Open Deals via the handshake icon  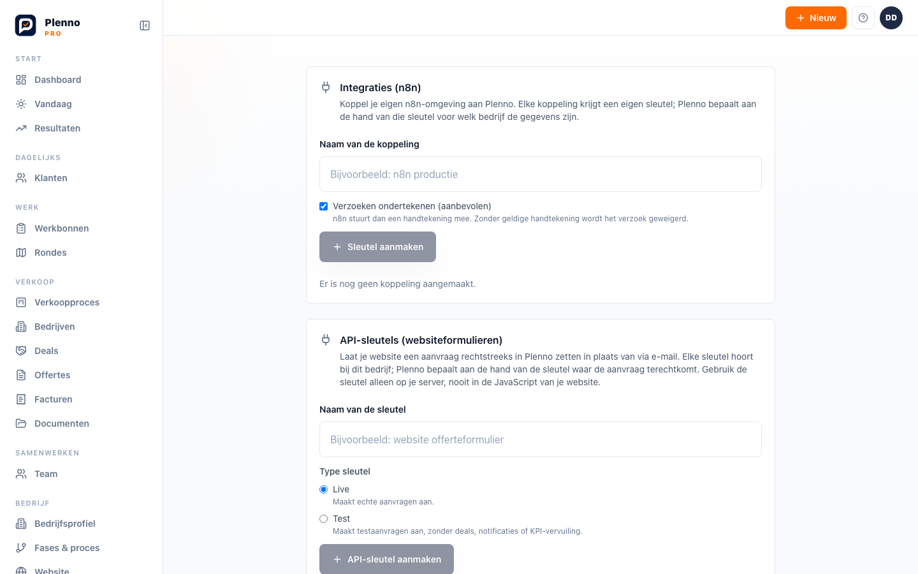(x=21, y=351)
